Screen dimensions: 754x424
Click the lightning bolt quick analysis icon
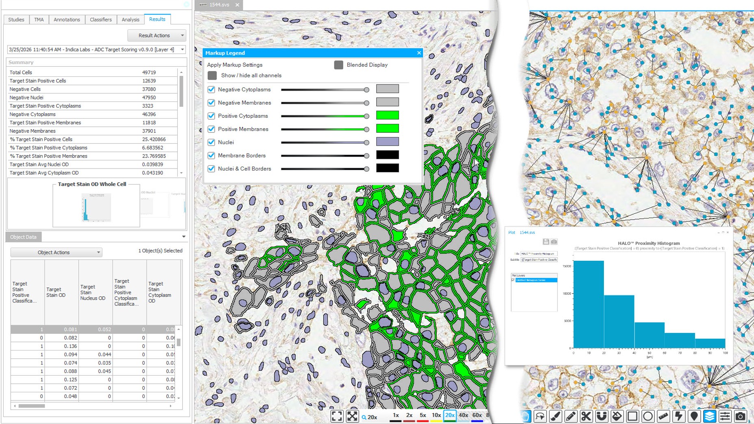pyautogui.click(x=678, y=416)
